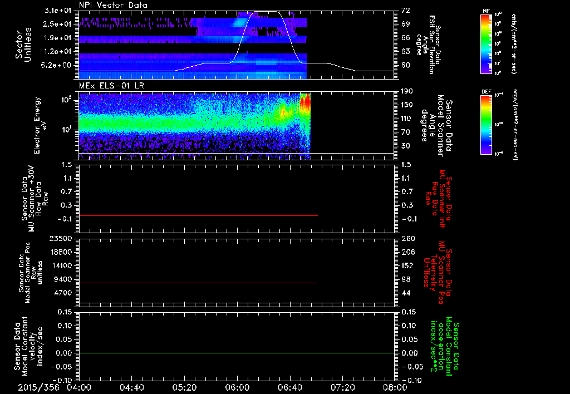Click the '23500' scanner position tick label
570x394 pixels.
(61, 238)
